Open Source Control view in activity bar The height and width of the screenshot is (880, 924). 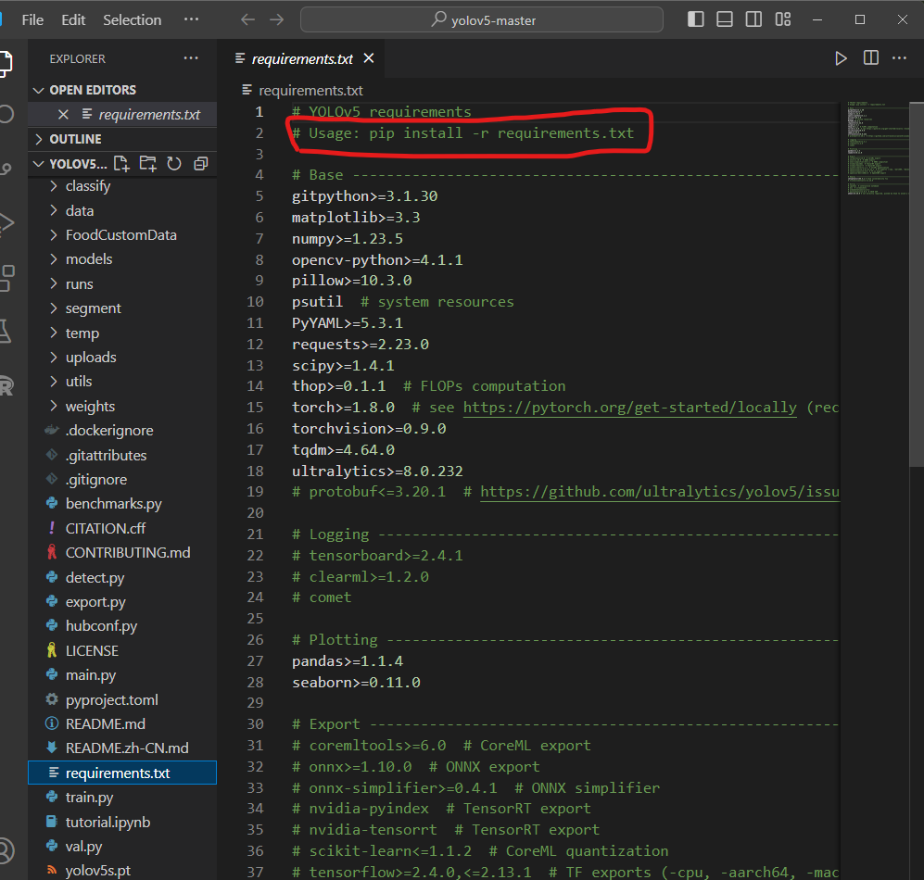pos(6,168)
